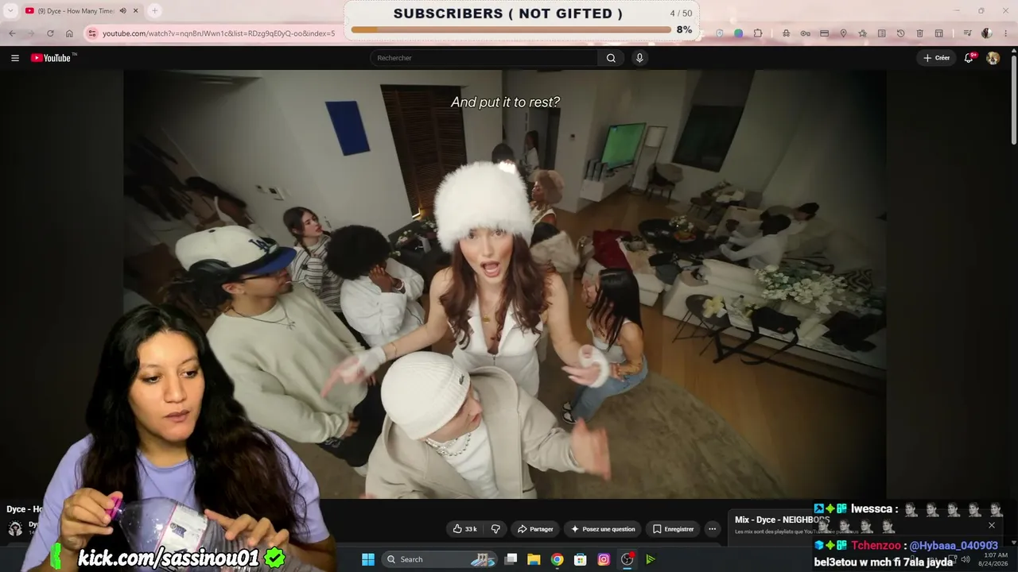This screenshot has width=1018, height=572.
Task: Open the Windows Start menu
Action: pos(368,559)
